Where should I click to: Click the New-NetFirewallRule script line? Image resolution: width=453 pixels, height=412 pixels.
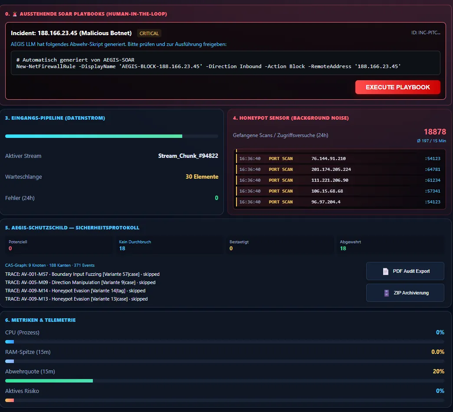click(208, 66)
